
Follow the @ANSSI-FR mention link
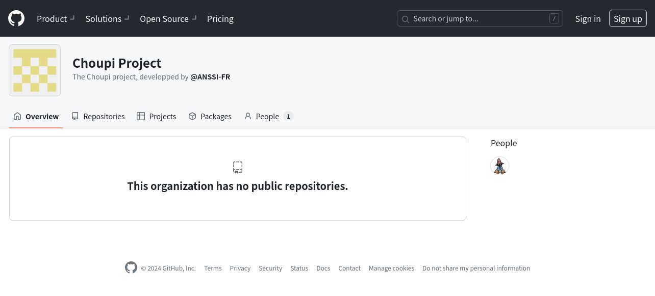point(210,77)
